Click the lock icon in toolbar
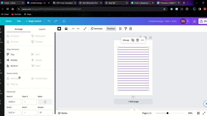 click(x=131, y=29)
